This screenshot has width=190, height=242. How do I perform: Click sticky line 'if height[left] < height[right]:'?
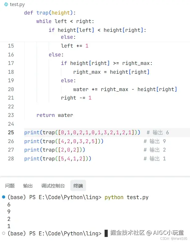coord(97,30)
